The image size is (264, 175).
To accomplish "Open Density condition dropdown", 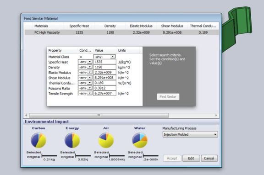I will coord(85,67).
